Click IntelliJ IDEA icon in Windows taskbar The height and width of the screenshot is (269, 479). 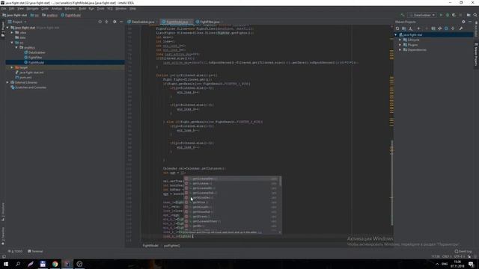[67, 264]
